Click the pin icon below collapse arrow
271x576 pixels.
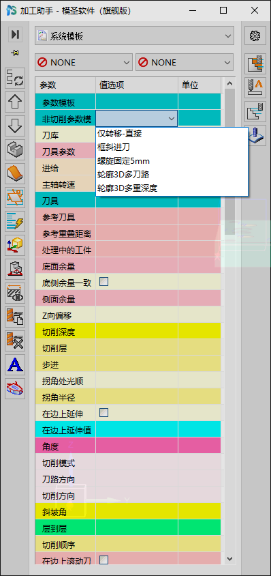(15, 53)
